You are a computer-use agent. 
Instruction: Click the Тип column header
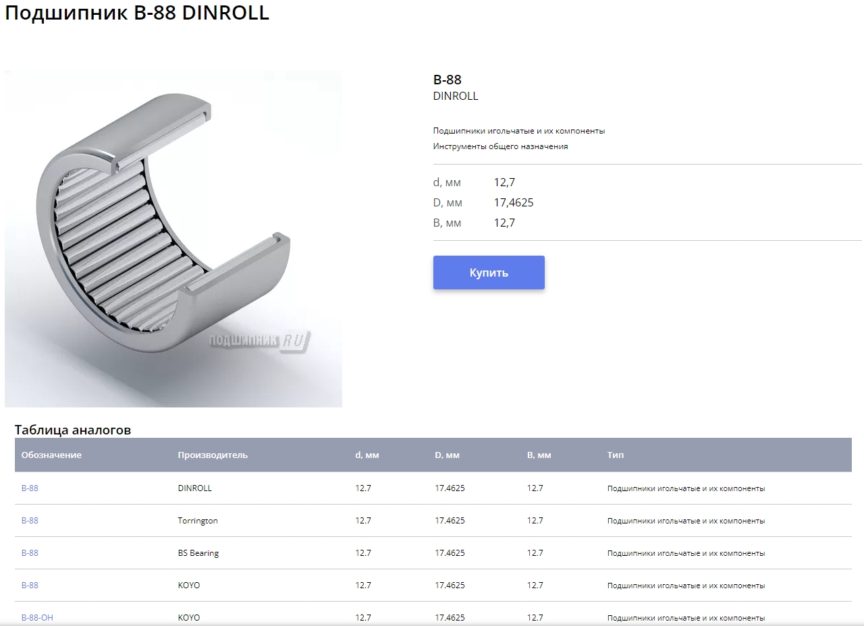(x=615, y=455)
